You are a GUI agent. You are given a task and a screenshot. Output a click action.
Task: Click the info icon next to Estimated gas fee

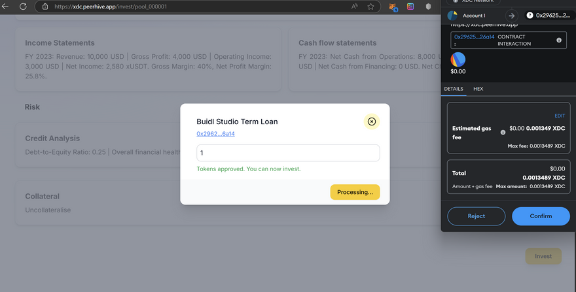click(x=503, y=132)
